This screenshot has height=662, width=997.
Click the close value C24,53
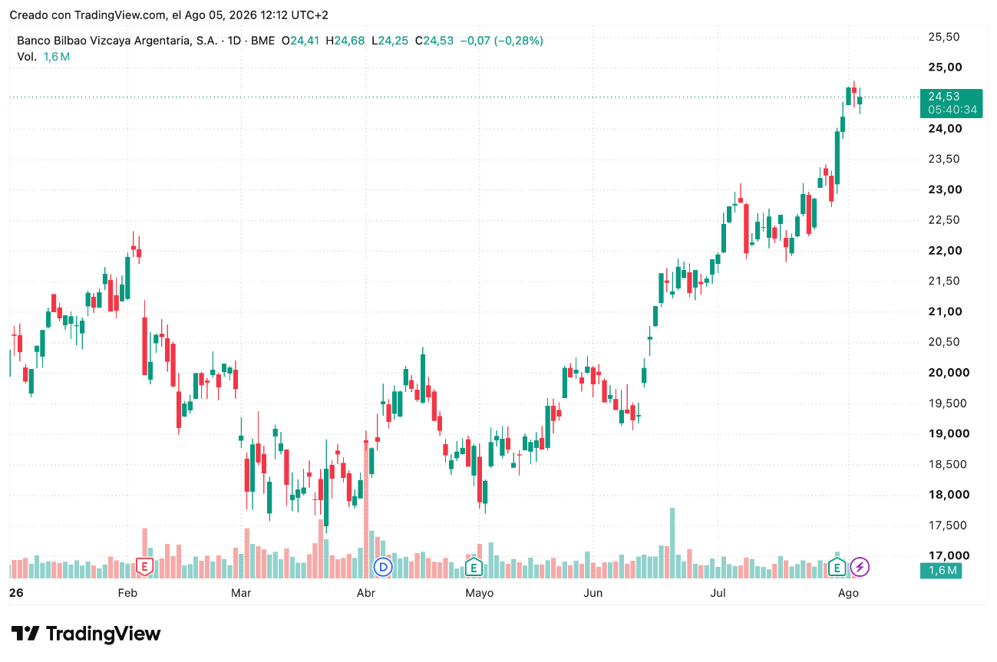pos(434,41)
